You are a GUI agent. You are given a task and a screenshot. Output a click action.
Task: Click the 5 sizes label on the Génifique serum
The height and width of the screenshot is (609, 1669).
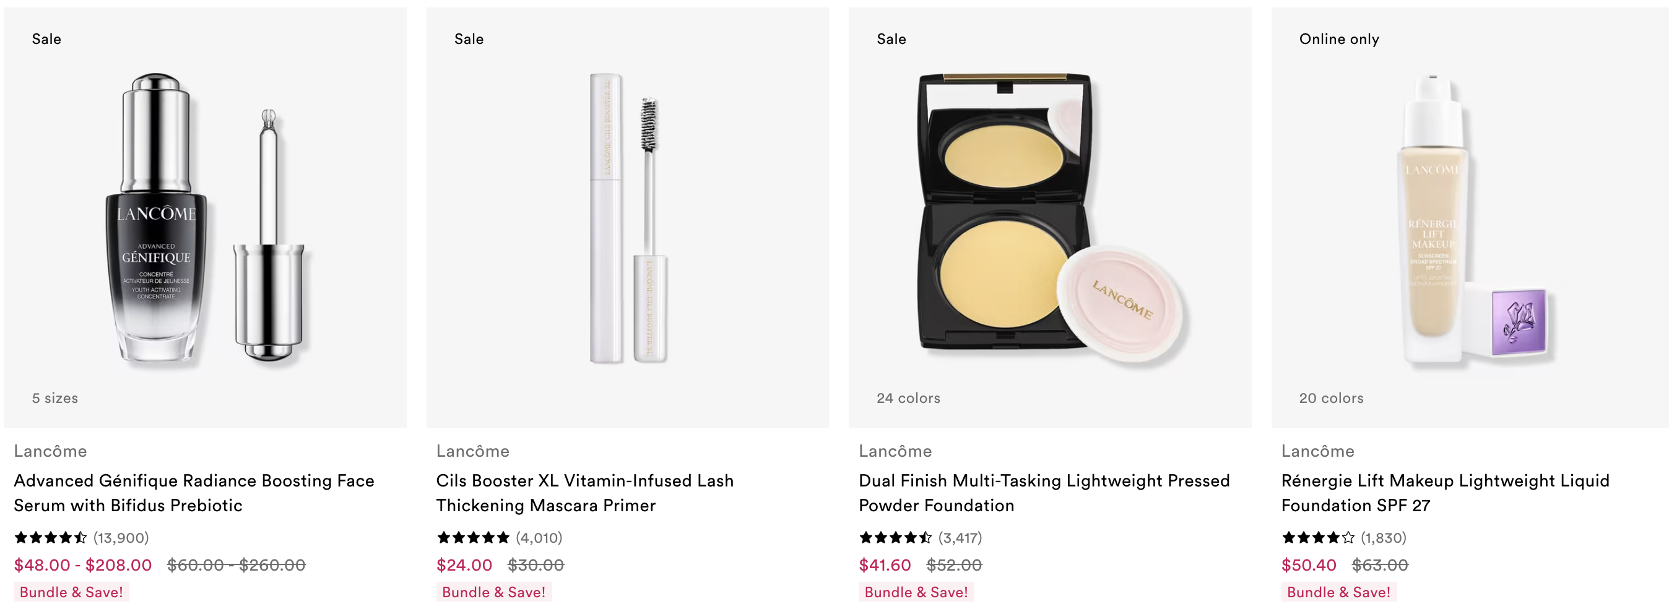[55, 398]
